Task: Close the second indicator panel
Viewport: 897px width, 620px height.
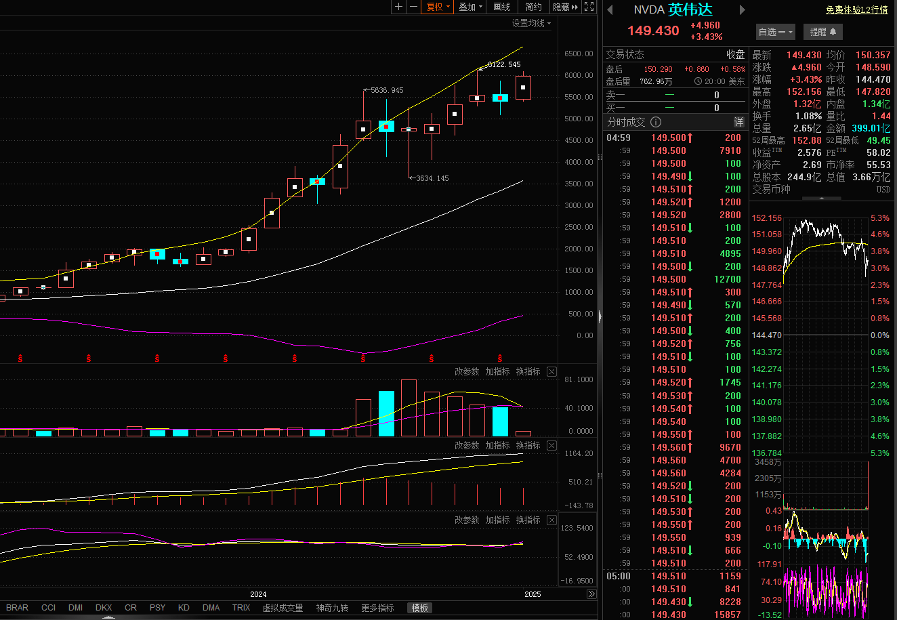Action: click(551, 445)
